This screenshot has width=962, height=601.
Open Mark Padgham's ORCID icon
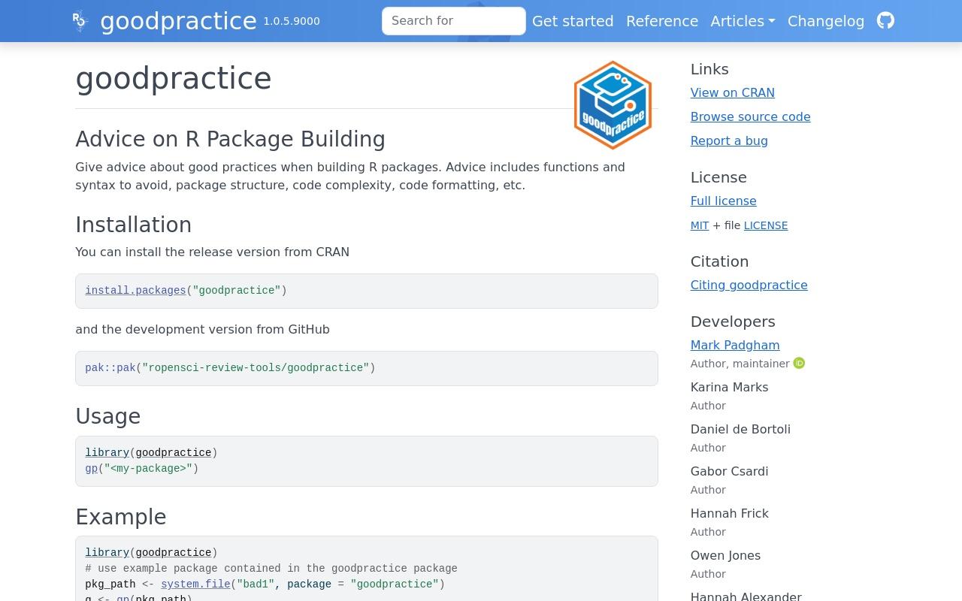[x=799, y=363]
